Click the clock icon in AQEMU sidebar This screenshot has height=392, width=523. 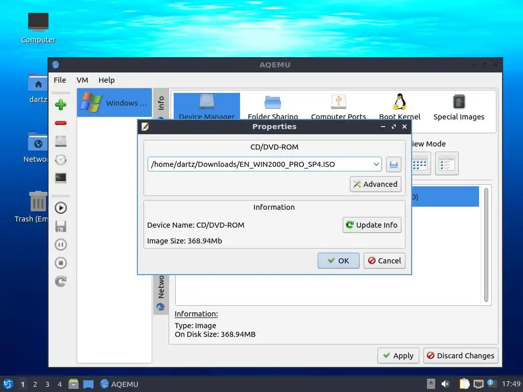[x=61, y=160]
